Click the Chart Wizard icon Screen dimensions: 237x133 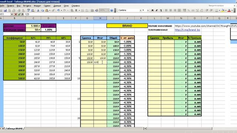click(92, 10)
